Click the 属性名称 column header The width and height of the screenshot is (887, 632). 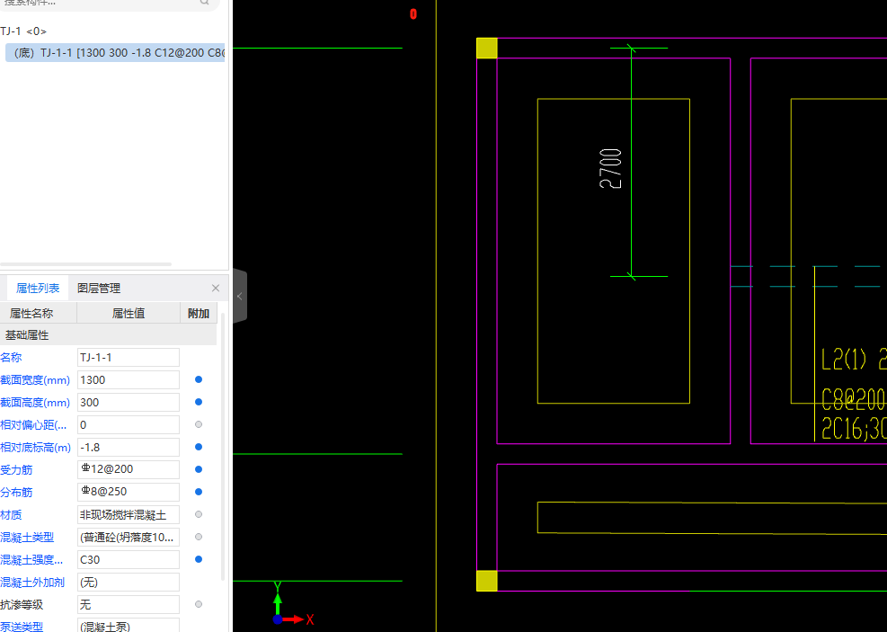38,314
